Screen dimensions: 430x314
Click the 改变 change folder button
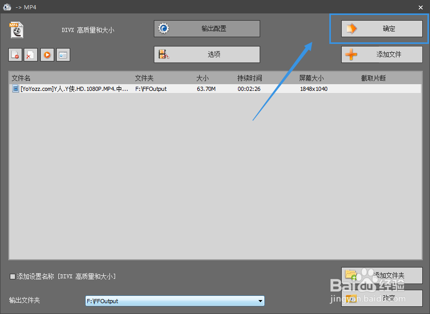382,298
